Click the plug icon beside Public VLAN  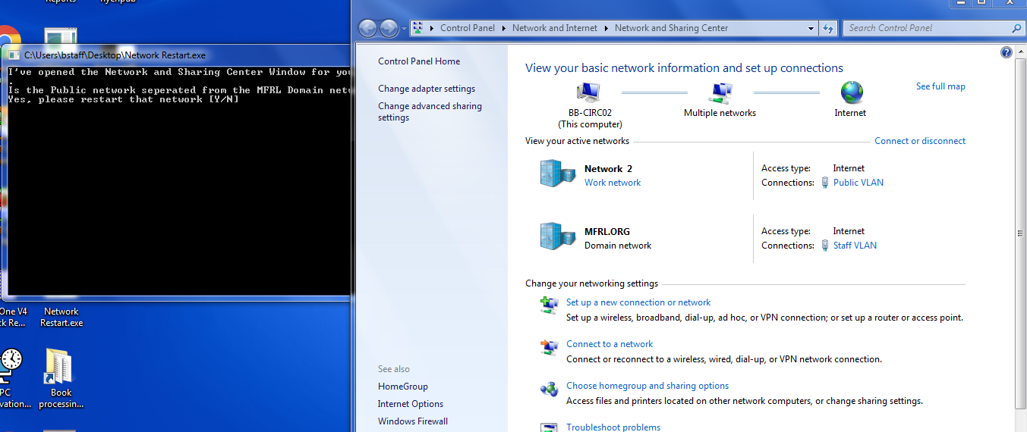[825, 183]
